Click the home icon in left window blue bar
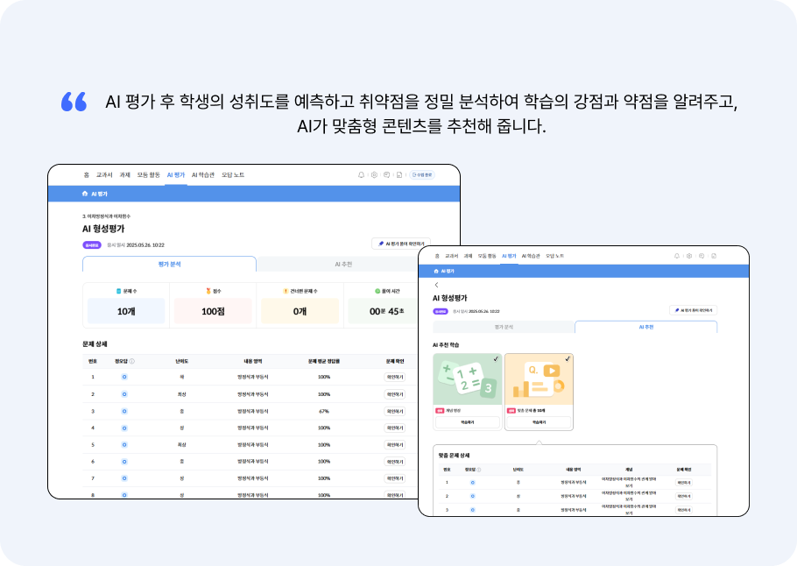This screenshot has width=797, height=566. 85,194
